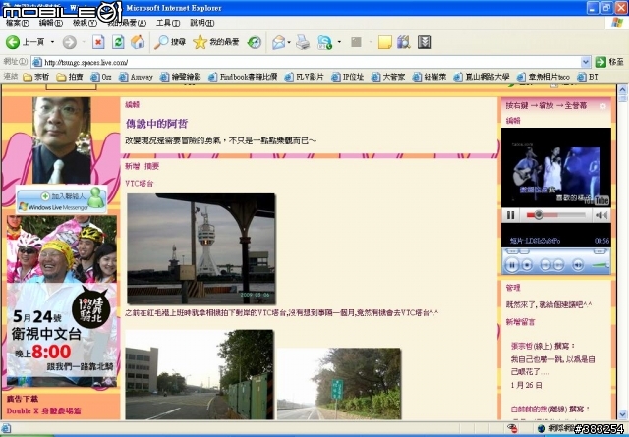Screen dimensions: 629x437
Task: Click the dark download-arrow toolbar icon
Action: click(425, 42)
